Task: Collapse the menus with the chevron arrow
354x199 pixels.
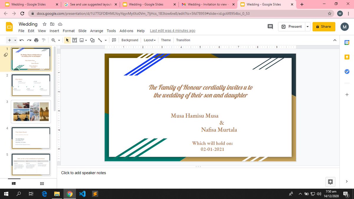Action: tap(335, 40)
